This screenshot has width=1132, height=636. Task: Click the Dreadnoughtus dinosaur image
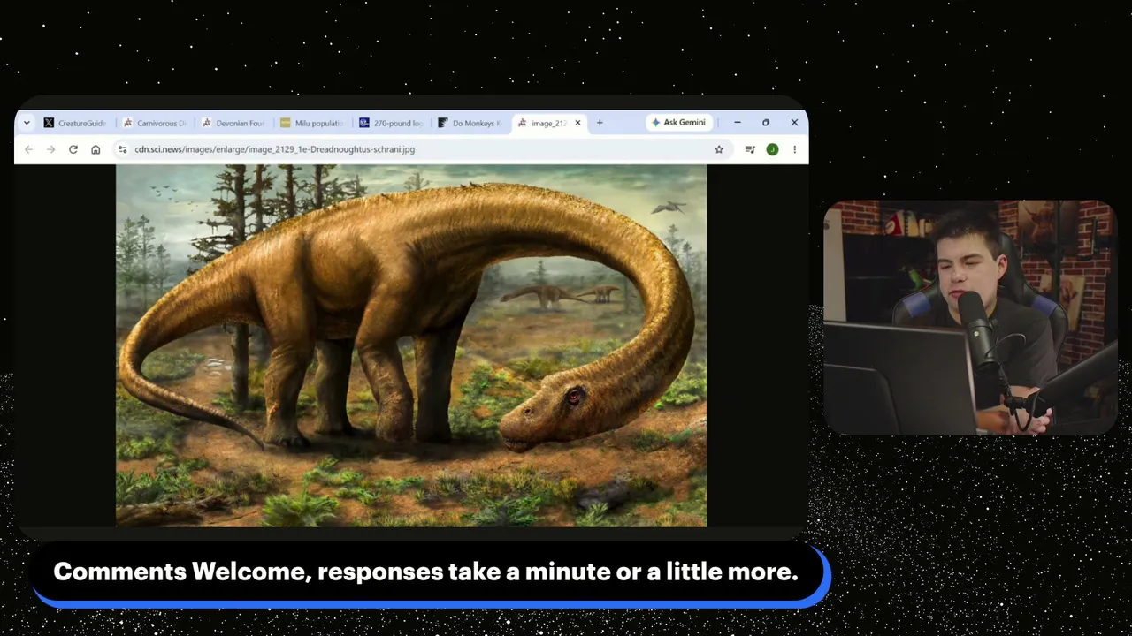(x=411, y=345)
